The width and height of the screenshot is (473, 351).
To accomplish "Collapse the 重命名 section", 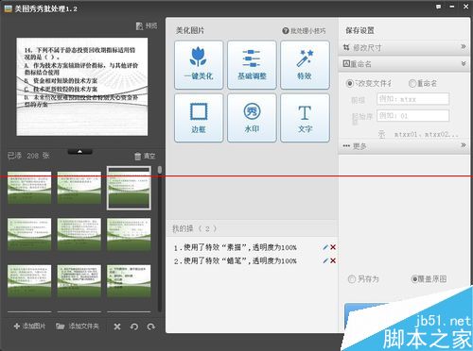I will point(404,64).
